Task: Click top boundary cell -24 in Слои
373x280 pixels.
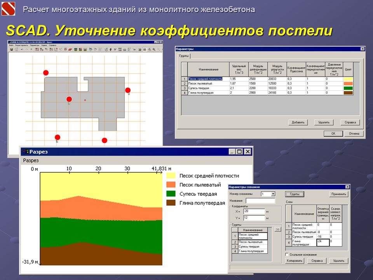Action: [x=323, y=243]
